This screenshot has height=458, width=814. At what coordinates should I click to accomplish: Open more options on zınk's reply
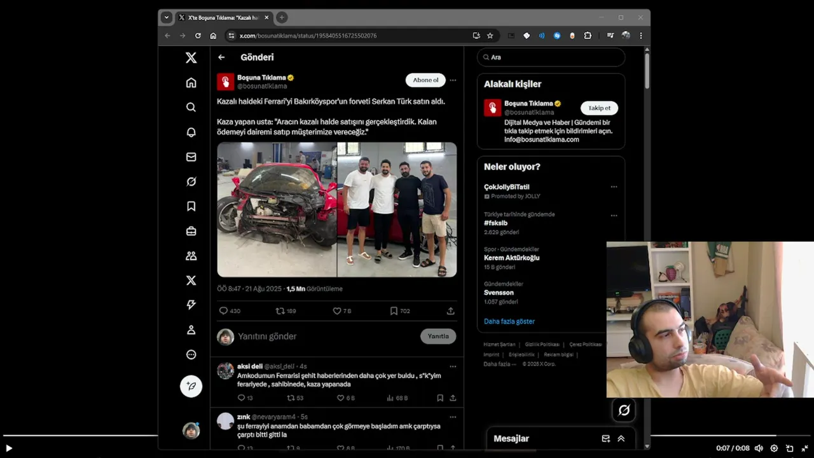coord(453,417)
